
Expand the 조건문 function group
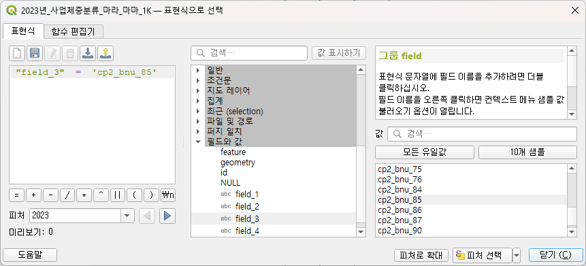tap(198, 80)
